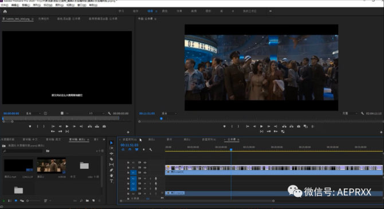384x209 pixels.
Task: Select the Color workspace tab
Action: (x=165, y=11)
